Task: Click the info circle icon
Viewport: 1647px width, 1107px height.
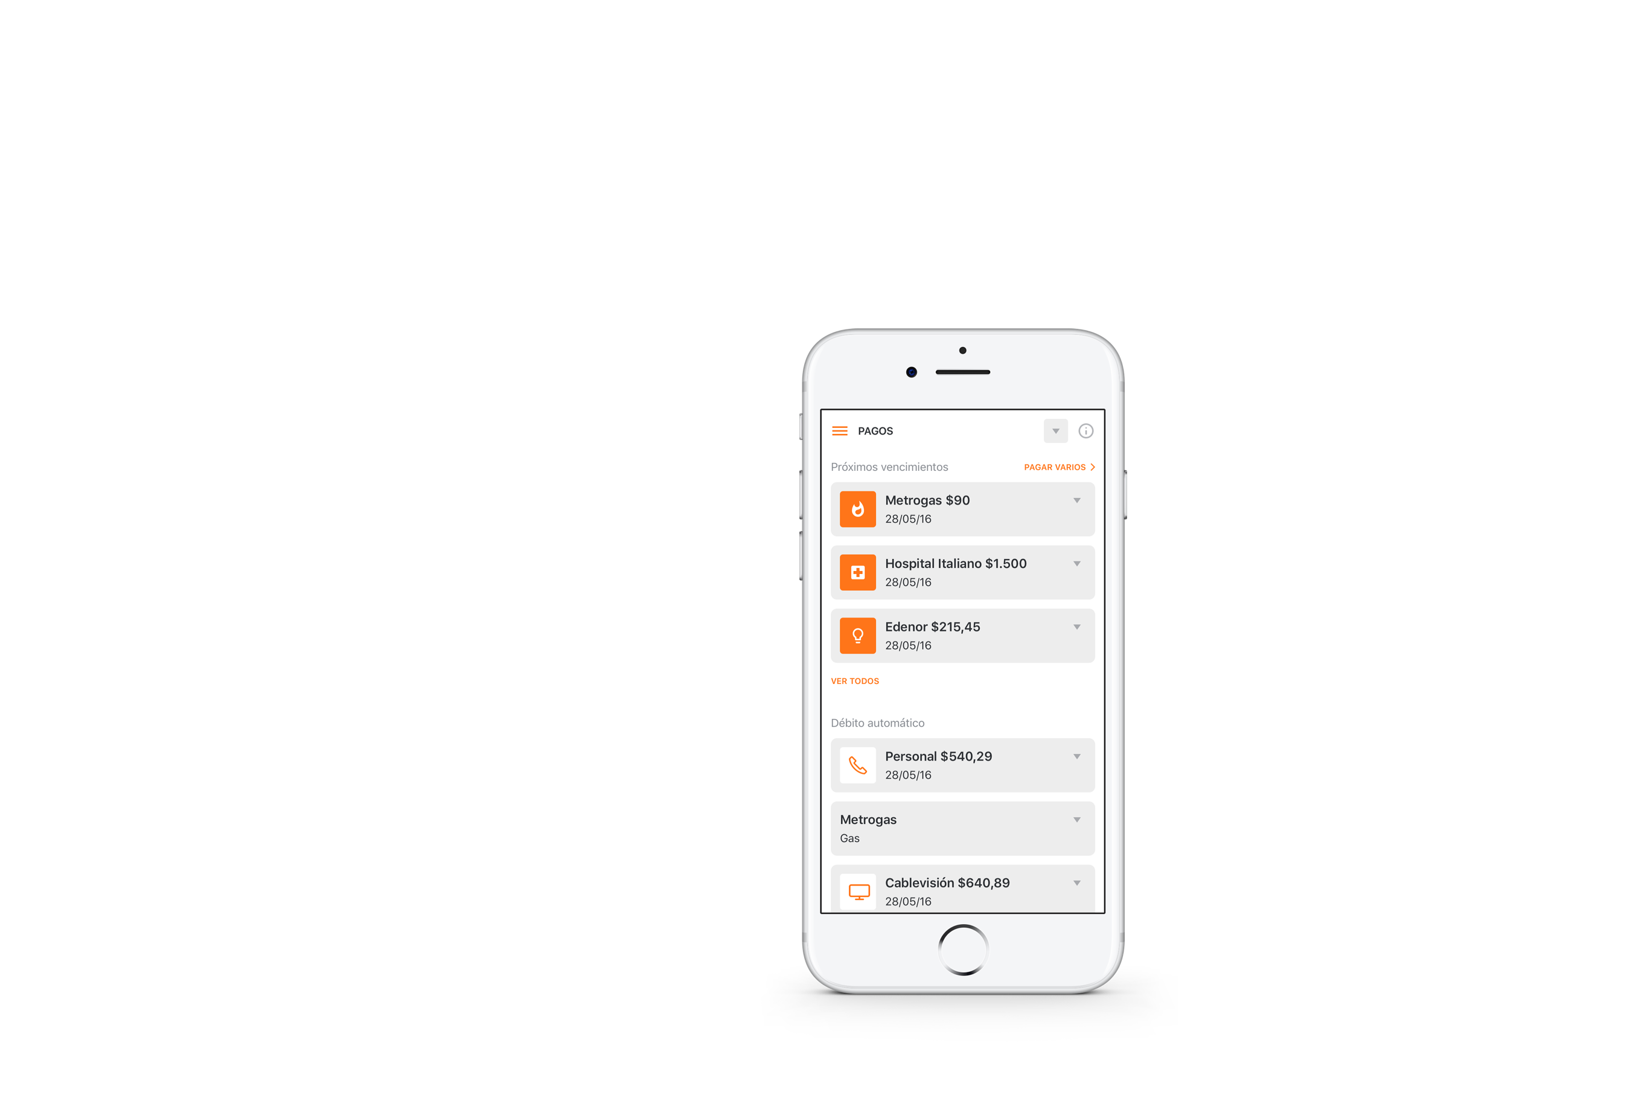Action: click(1086, 430)
